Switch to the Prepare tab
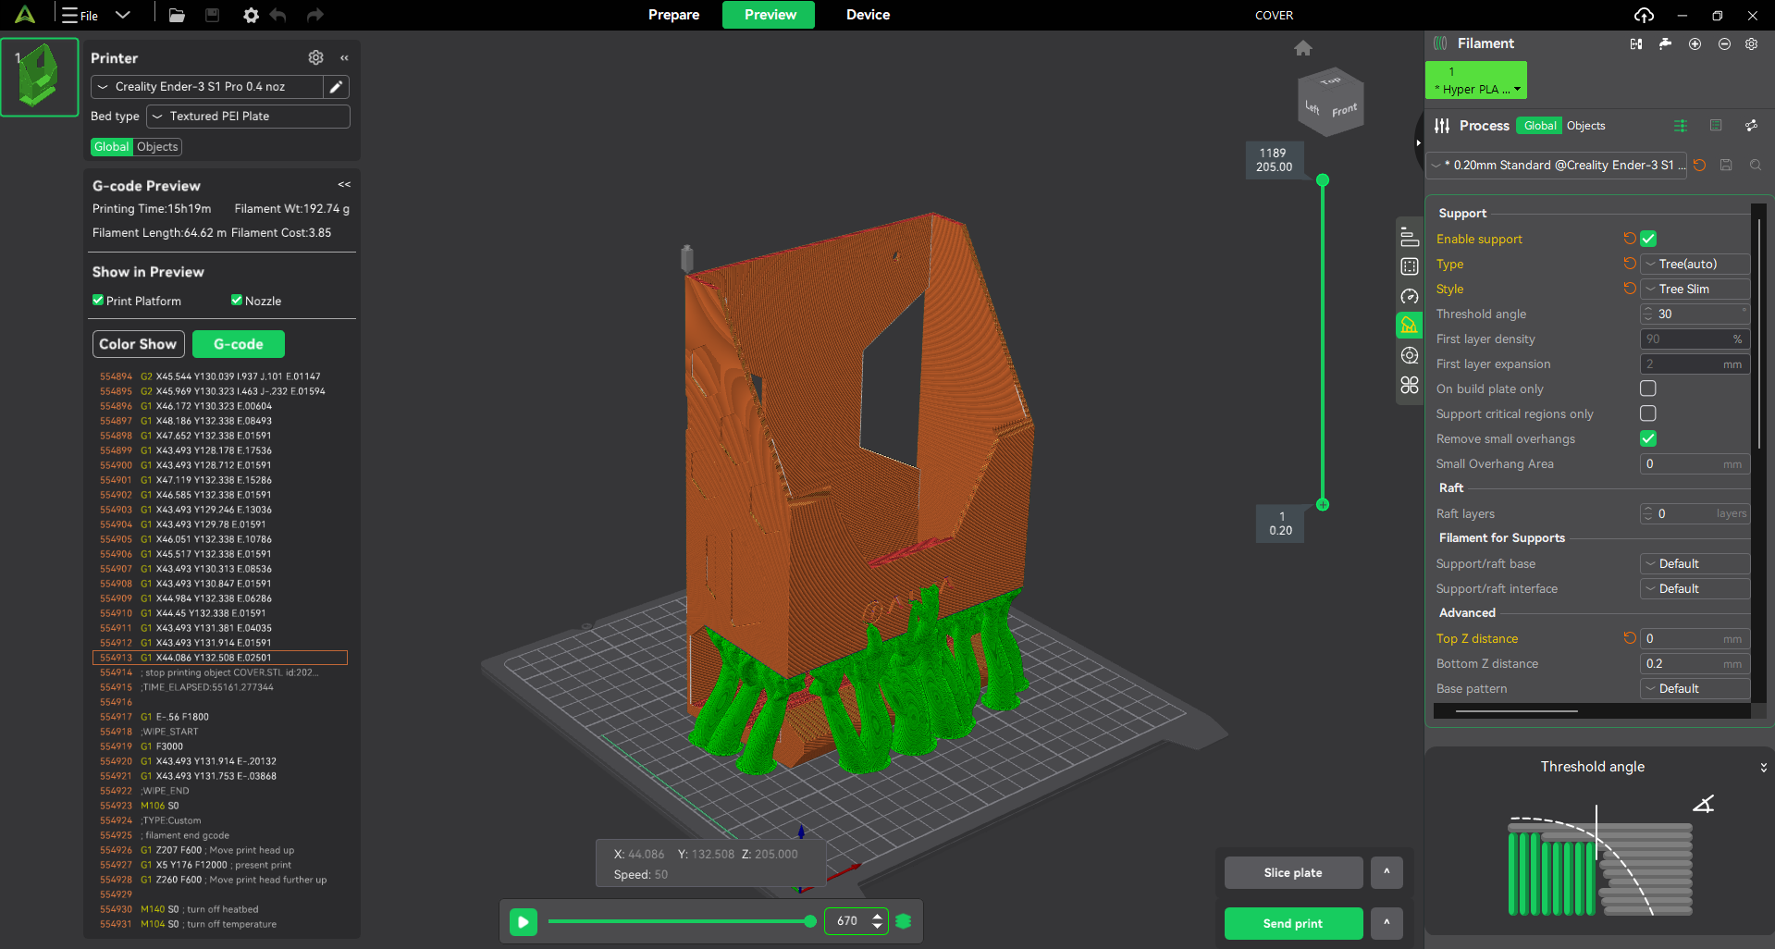The height and width of the screenshot is (949, 1775). click(673, 15)
